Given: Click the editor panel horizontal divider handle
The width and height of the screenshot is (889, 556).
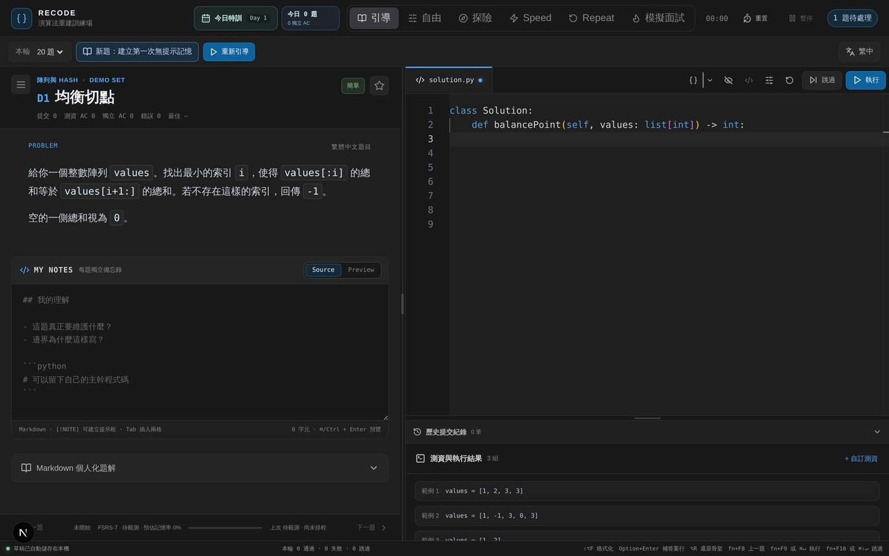Looking at the screenshot, I should [x=647, y=418].
